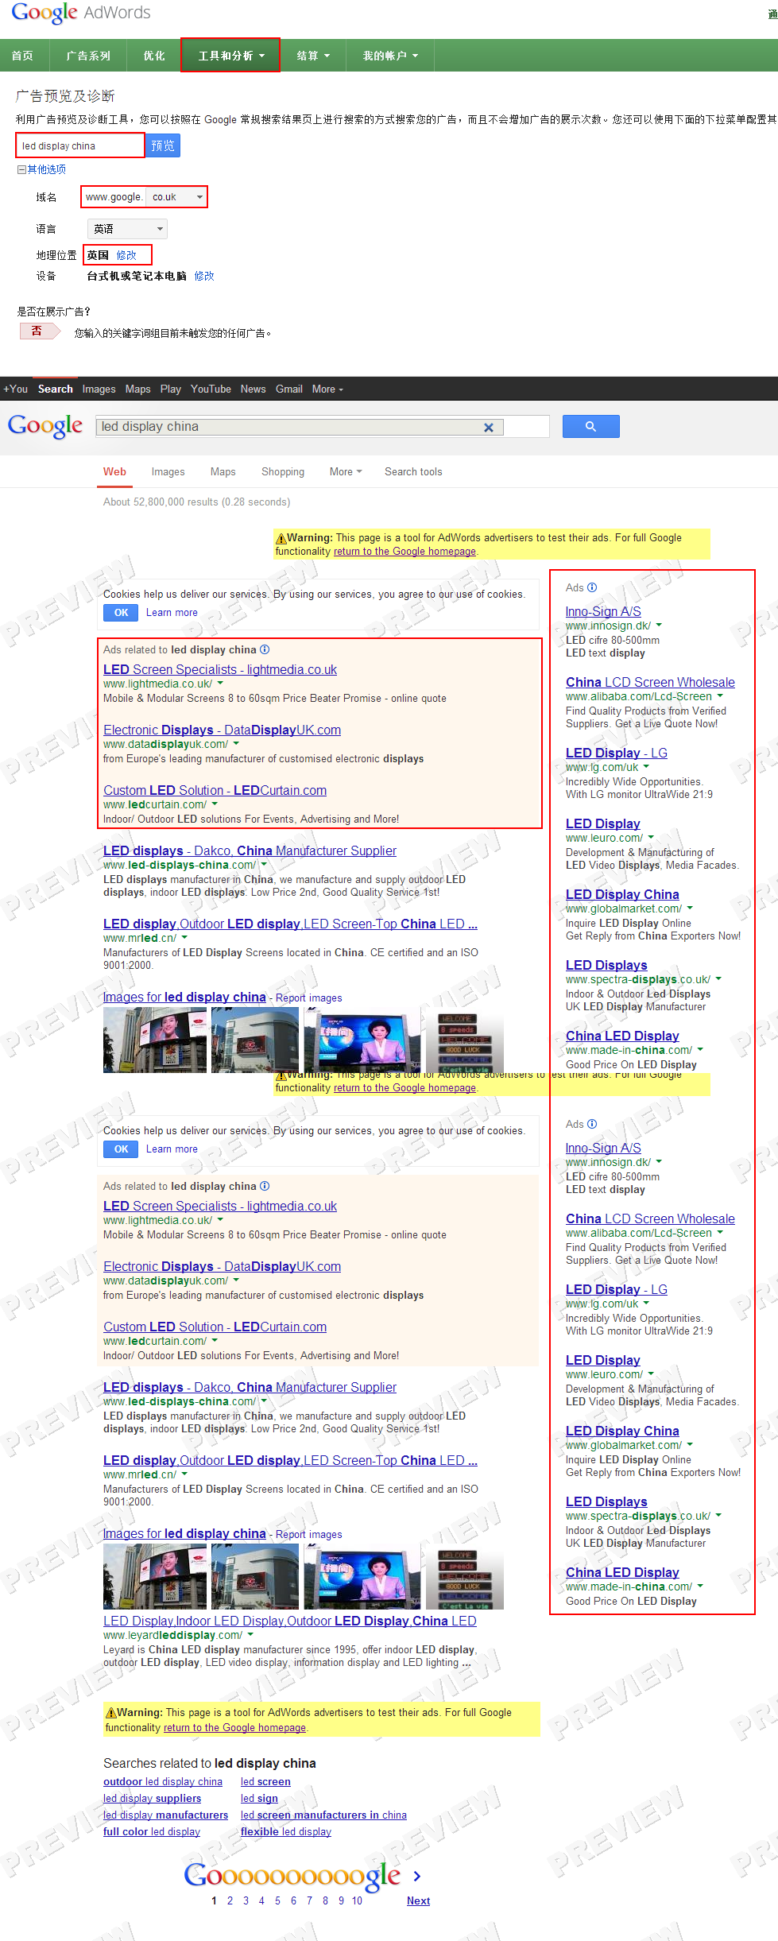The image size is (778, 1941).
Task: Expand the 我的帐户 menu
Action: tap(390, 56)
